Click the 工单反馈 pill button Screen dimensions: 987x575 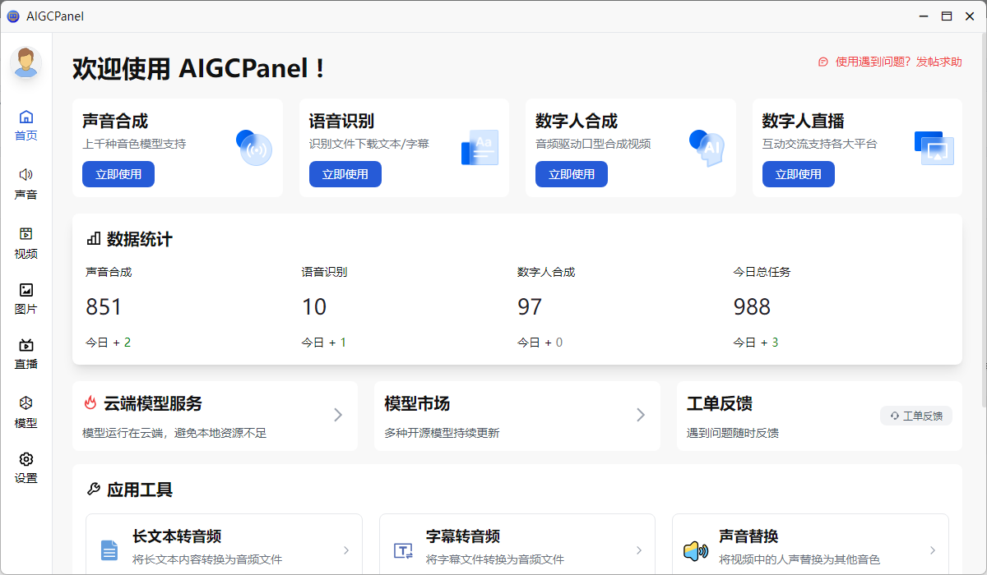[x=916, y=416]
